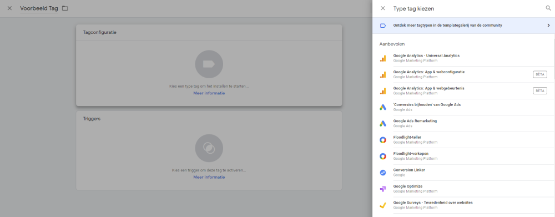555x217 pixels.
Task: Click the trigger circles icon in Triggers
Action: tap(209, 148)
